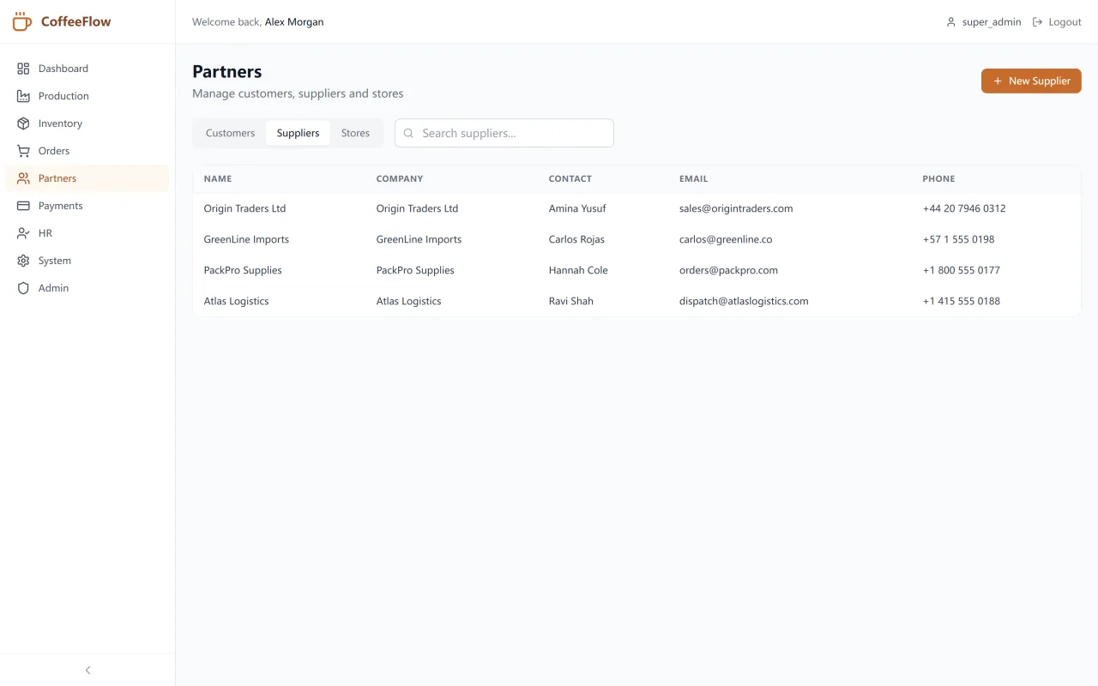Click the Production factory icon
1098x686 pixels.
coord(23,96)
